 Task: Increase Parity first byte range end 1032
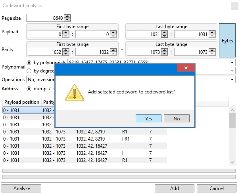click(x=113, y=50)
